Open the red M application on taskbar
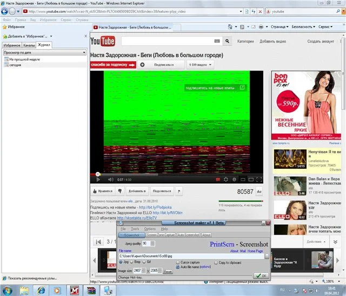Screen dimensions: 346x296 tap(75, 291)
